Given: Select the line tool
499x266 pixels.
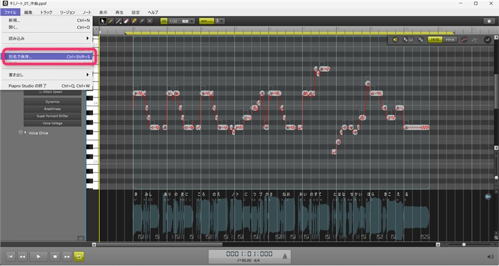Looking at the screenshot, I should [119, 21].
